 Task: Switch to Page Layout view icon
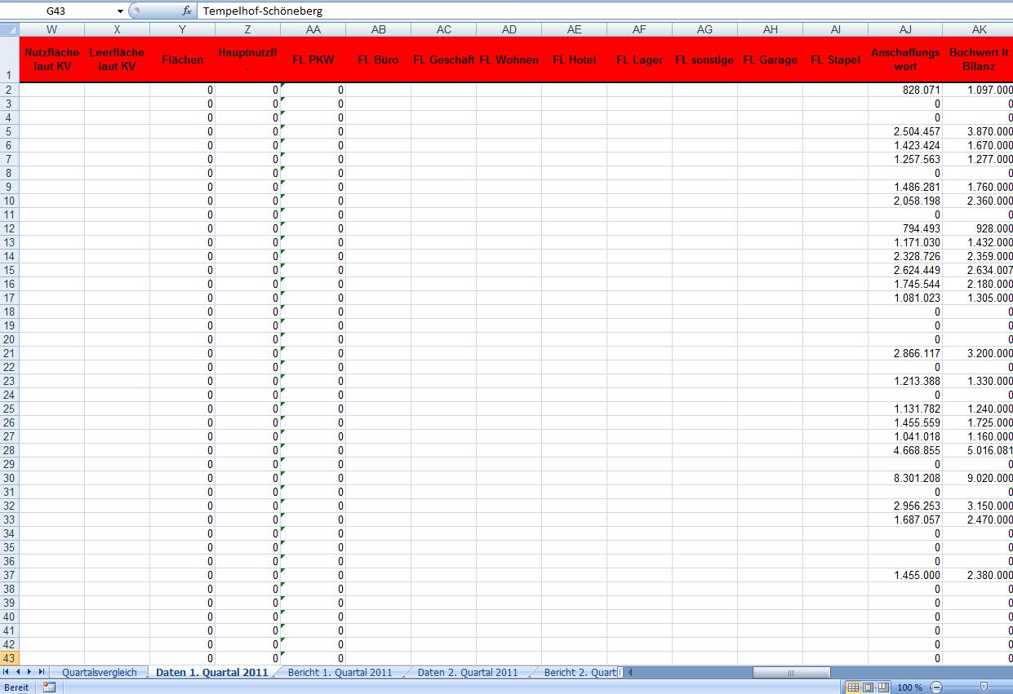[x=869, y=687]
